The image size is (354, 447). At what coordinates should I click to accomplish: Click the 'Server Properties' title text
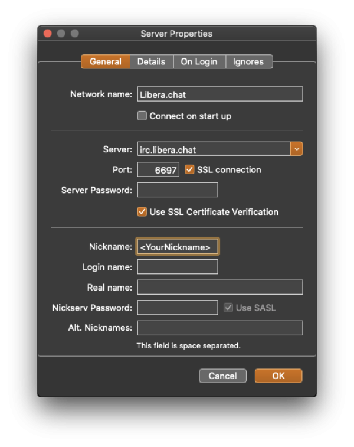(176, 34)
